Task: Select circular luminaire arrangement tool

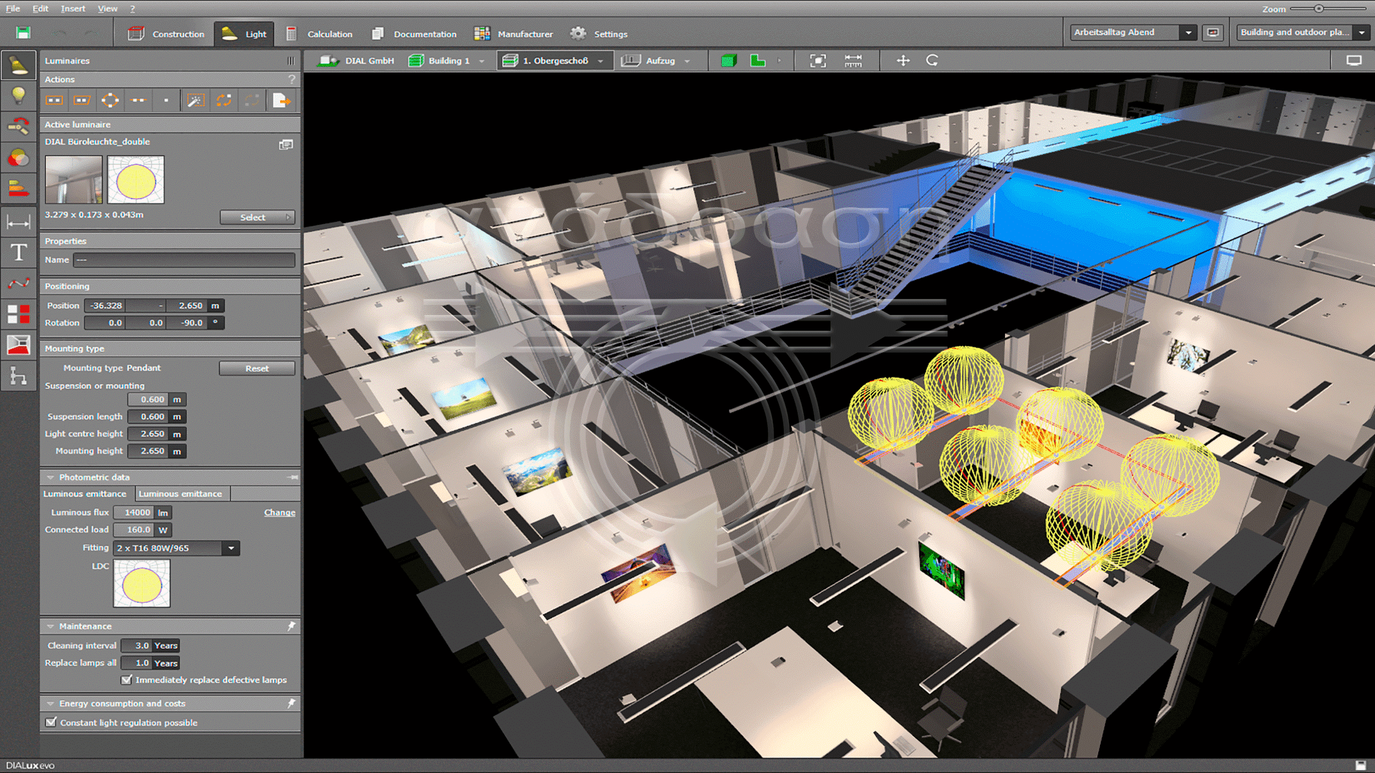Action: 110,101
